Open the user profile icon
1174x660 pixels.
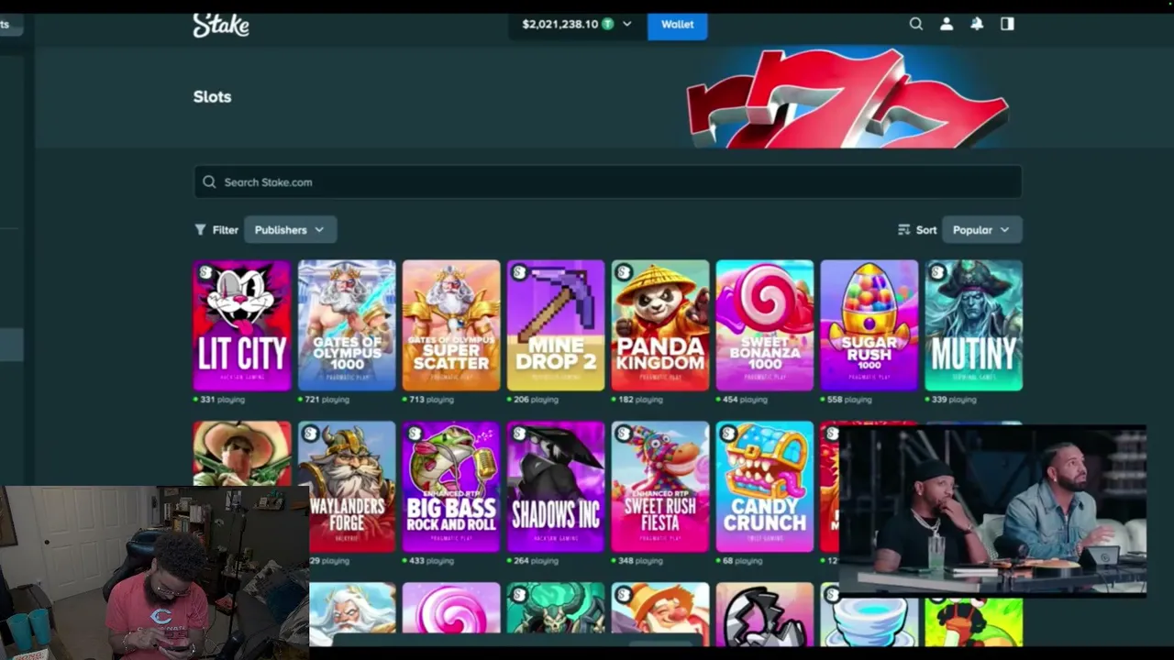point(947,24)
